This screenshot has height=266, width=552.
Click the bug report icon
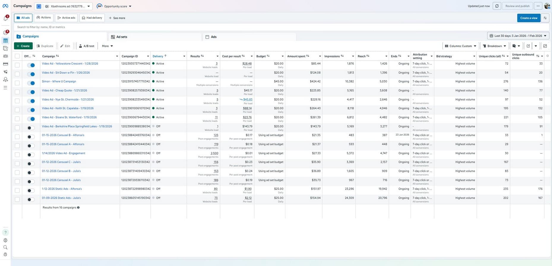click(5, 254)
